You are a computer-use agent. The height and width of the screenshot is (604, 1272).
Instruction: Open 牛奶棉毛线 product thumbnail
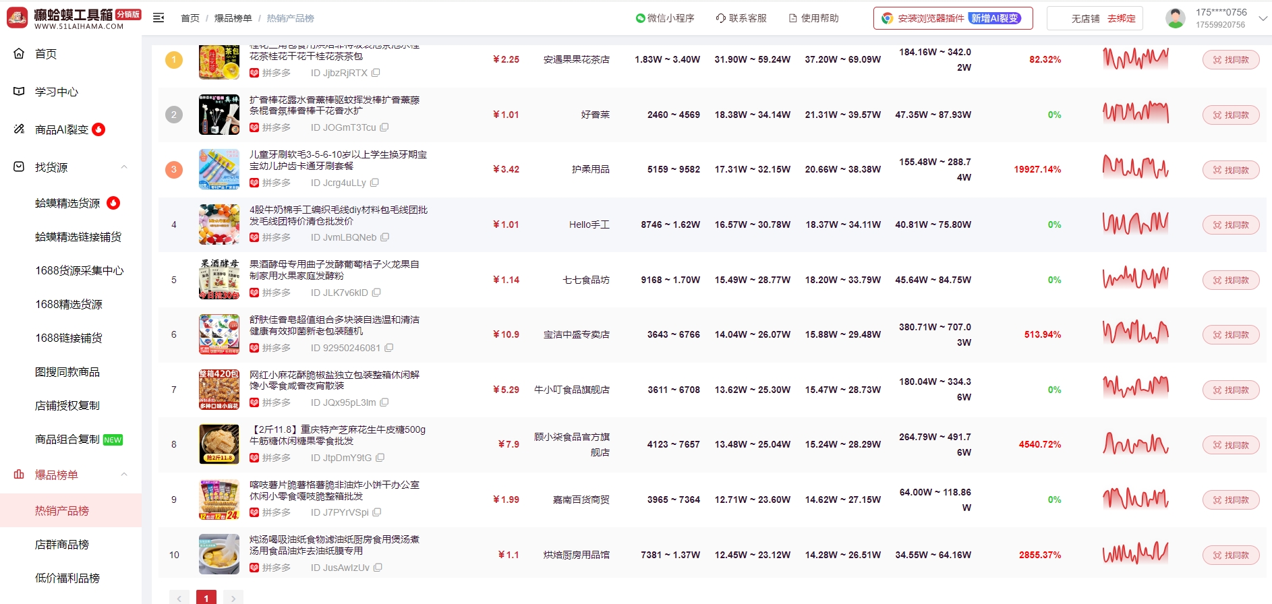coord(219,224)
